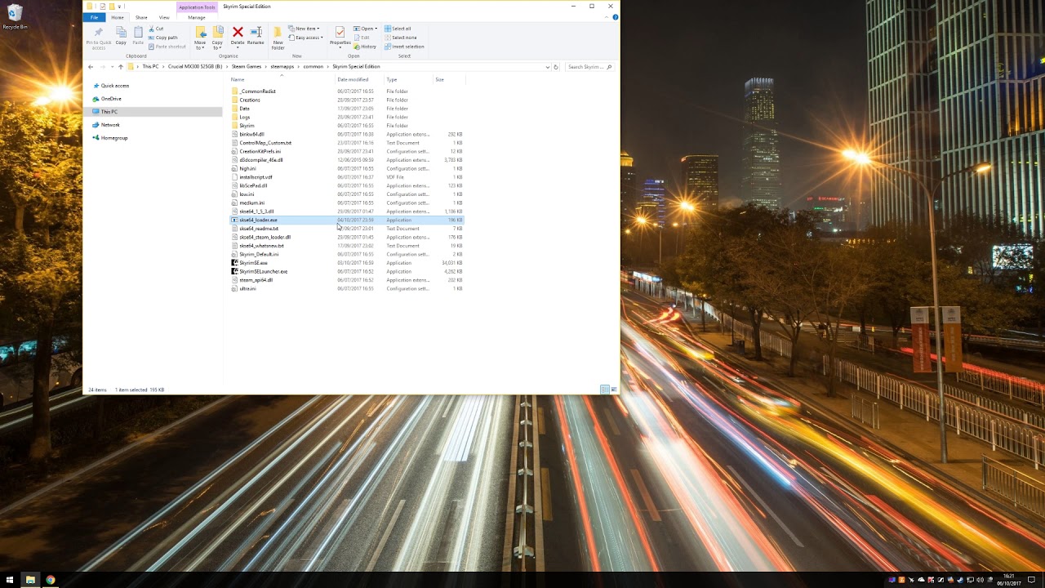Open the Recycle Bin desktop icon
The image size is (1045, 588).
tap(14, 16)
